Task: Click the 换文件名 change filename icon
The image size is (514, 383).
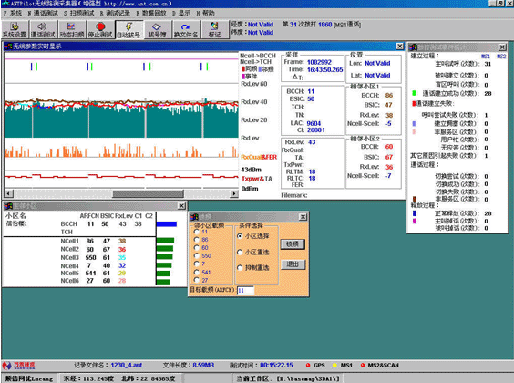Action: [x=186, y=30]
